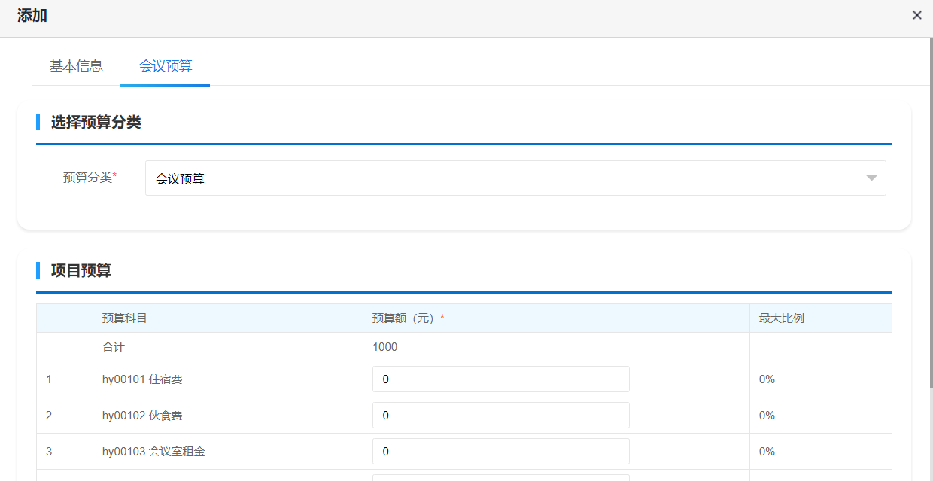This screenshot has width=933, height=481.
Task: Select the 合计 row label
Action: [113, 347]
